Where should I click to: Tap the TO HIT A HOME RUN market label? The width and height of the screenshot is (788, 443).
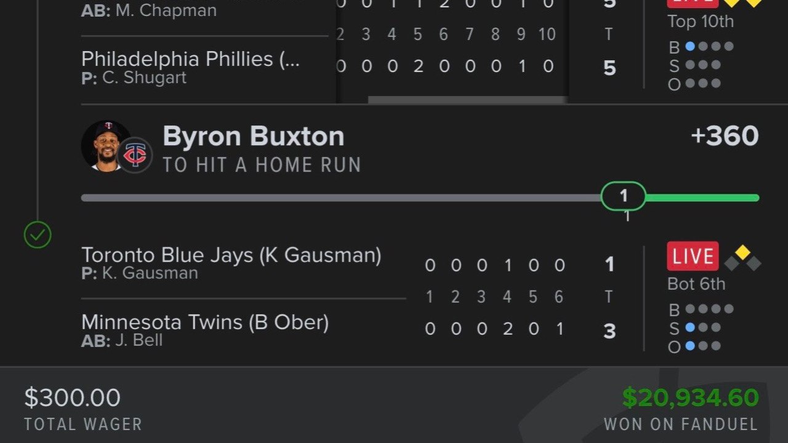262,165
